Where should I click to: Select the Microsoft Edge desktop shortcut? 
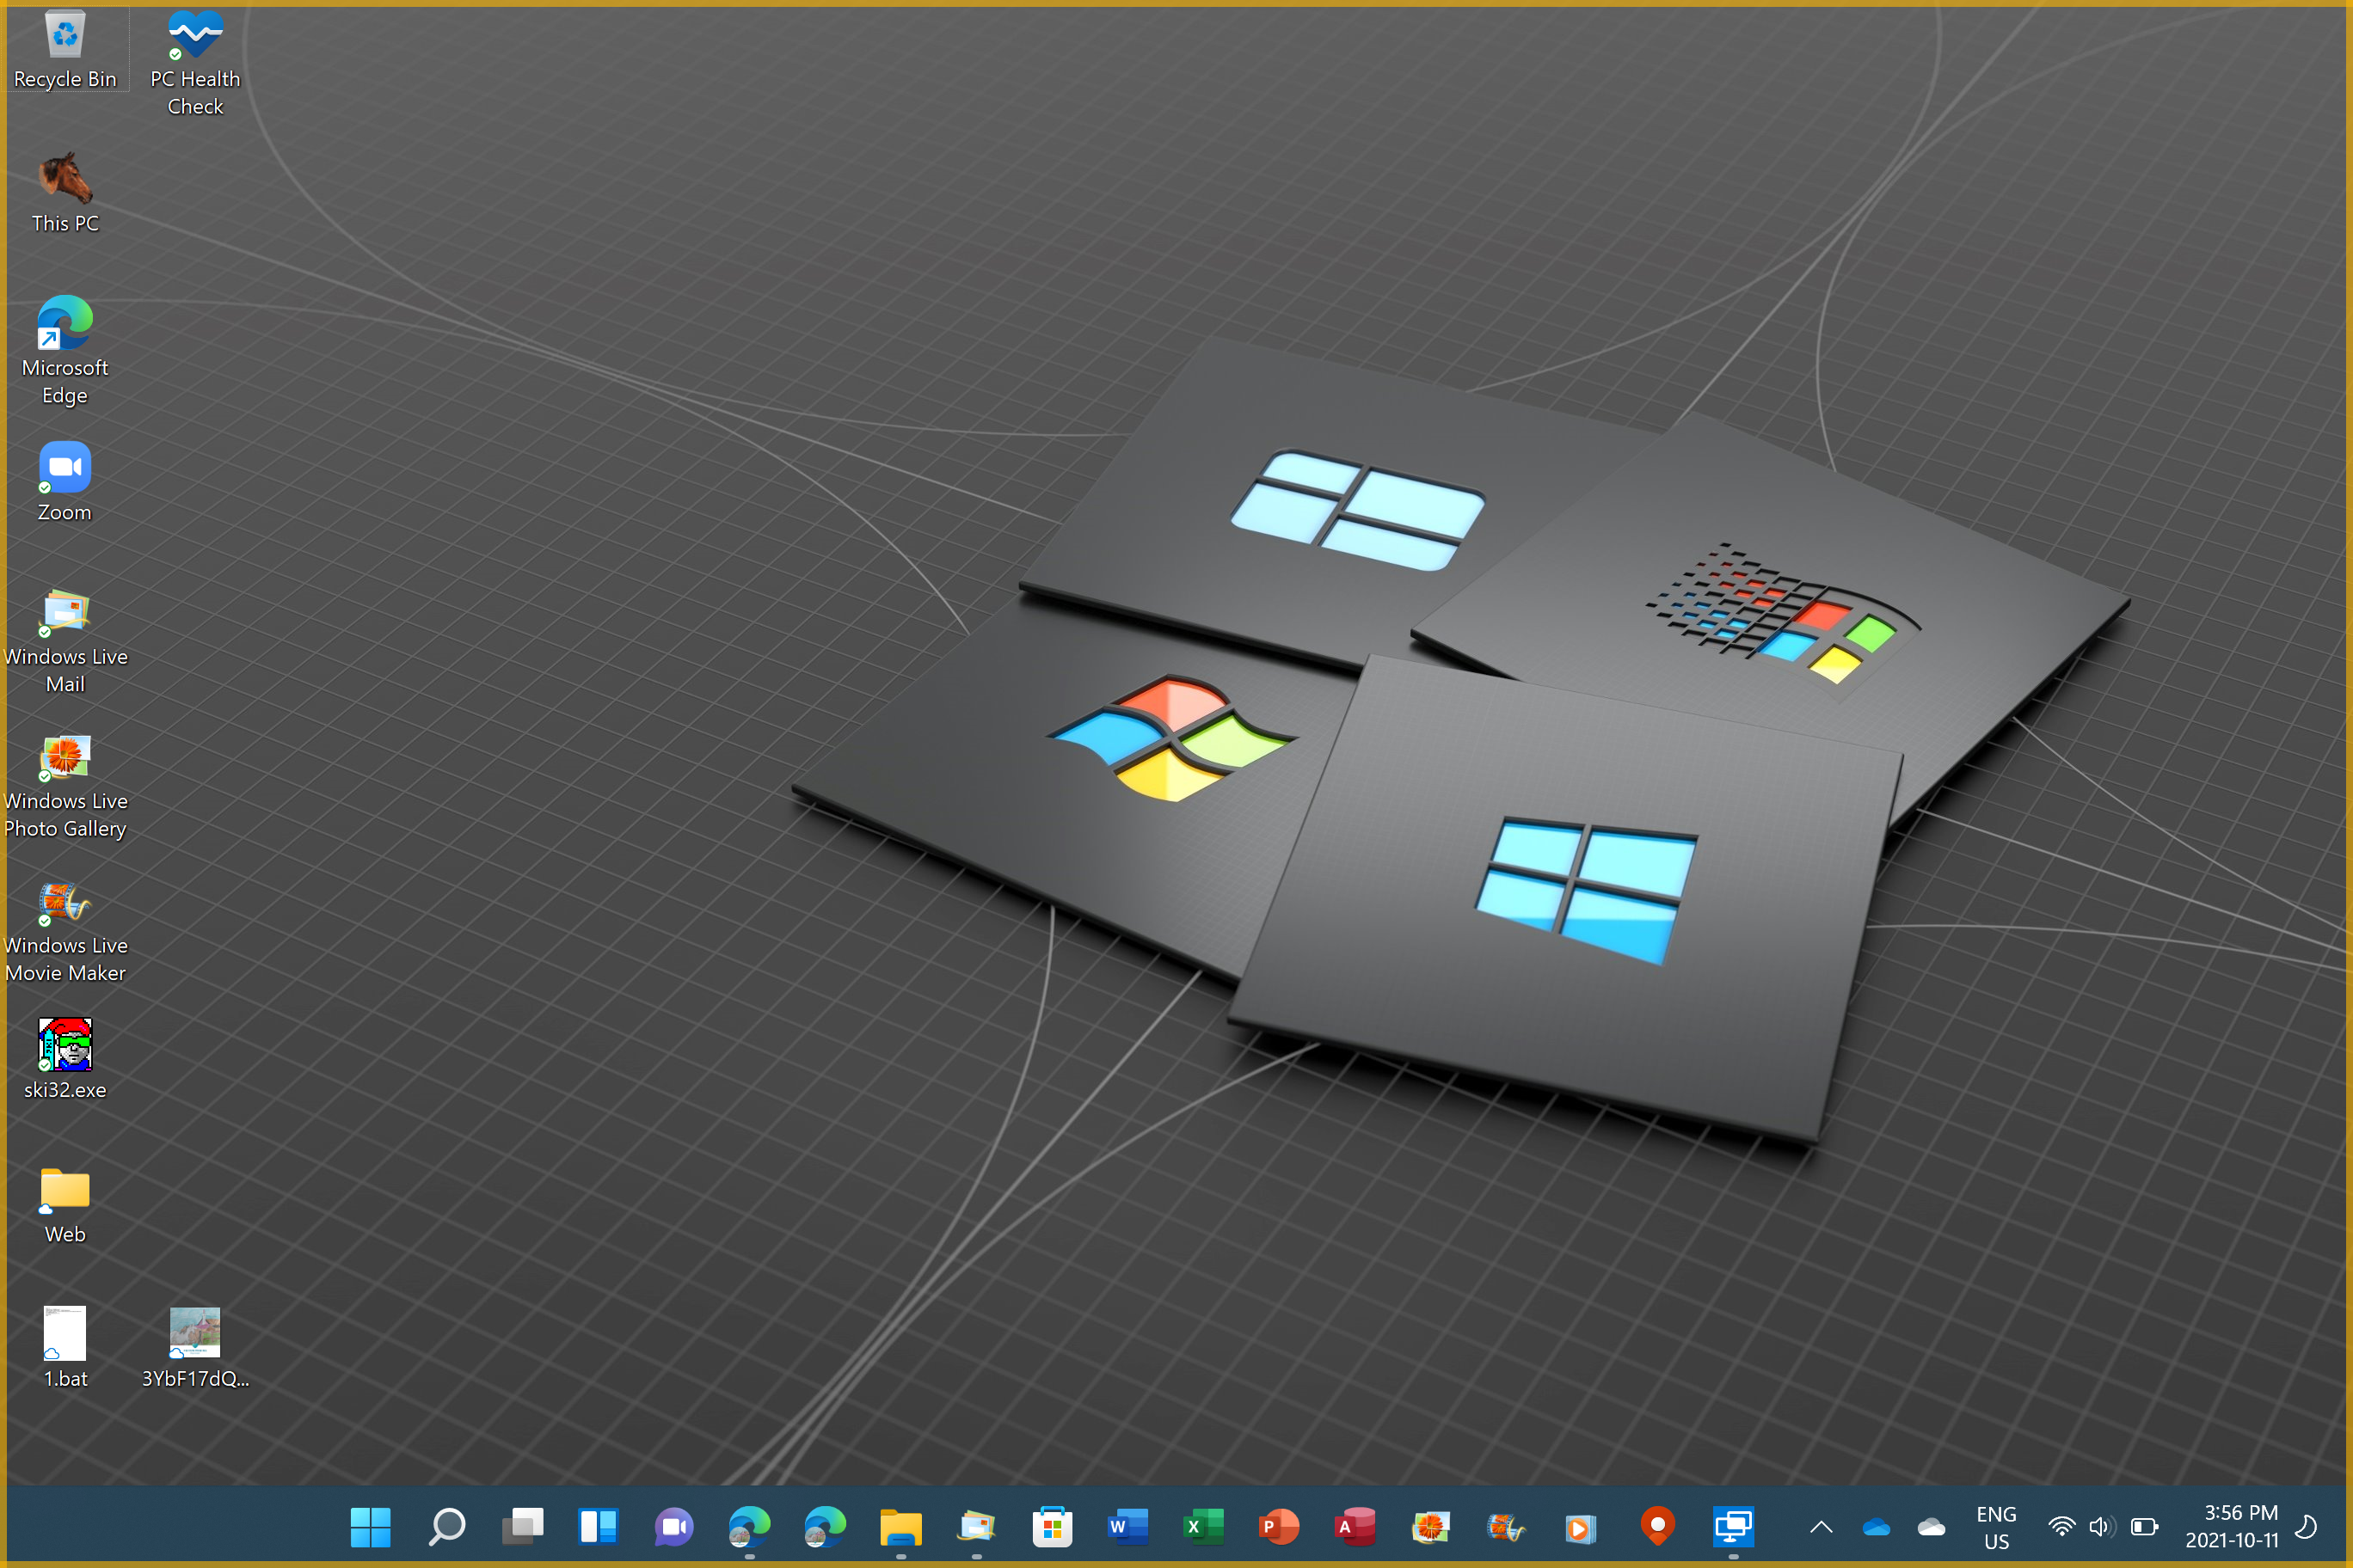[x=65, y=351]
